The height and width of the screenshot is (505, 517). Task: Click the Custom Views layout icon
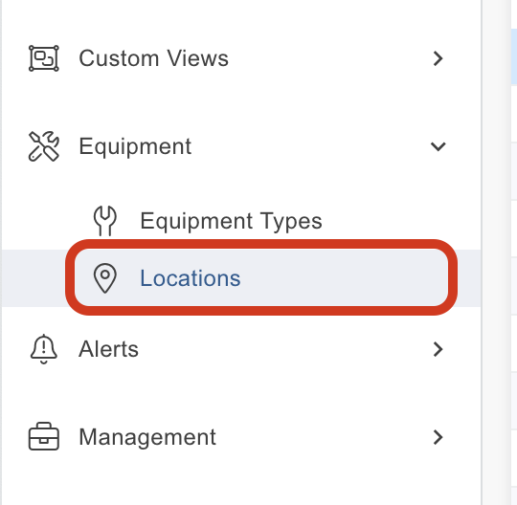click(44, 58)
